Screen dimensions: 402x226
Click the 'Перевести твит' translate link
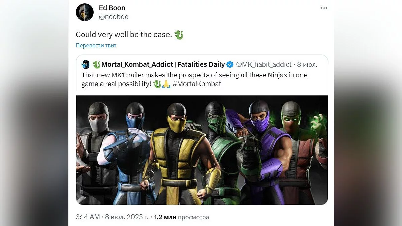(96, 45)
